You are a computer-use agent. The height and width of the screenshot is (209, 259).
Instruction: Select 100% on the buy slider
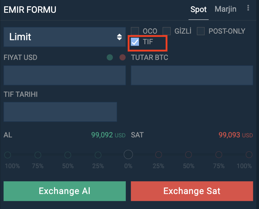tap(7, 155)
